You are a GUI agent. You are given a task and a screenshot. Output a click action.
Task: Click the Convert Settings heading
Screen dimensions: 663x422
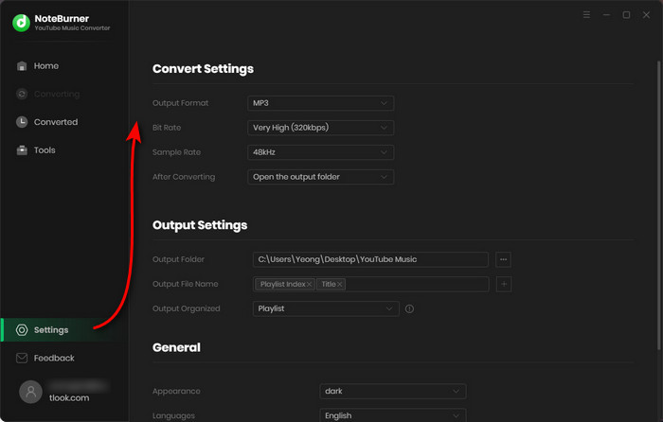click(x=203, y=69)
